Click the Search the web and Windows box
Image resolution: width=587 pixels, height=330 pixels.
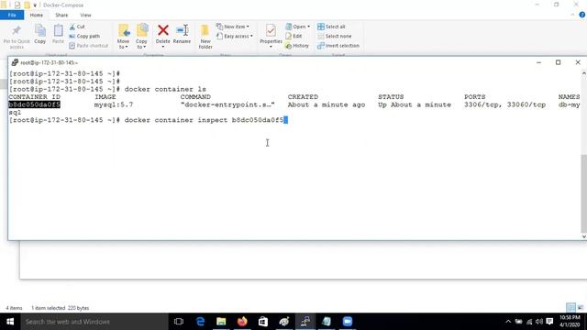[94, 322]
